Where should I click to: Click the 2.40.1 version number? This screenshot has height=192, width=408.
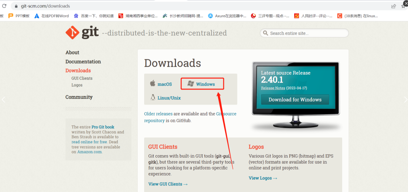[272, 80]
